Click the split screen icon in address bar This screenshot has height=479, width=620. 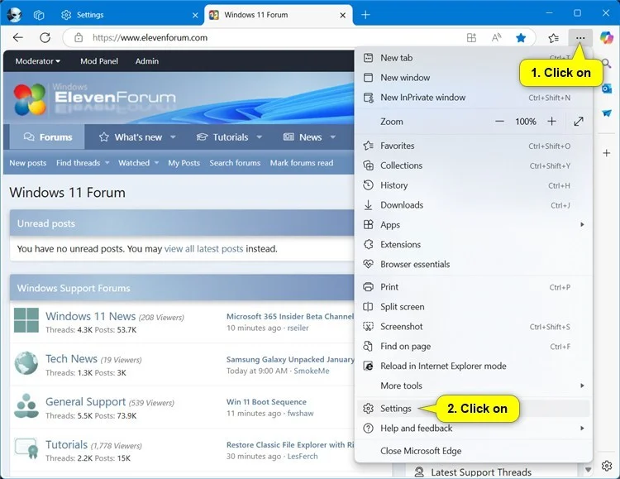[471, 38]
